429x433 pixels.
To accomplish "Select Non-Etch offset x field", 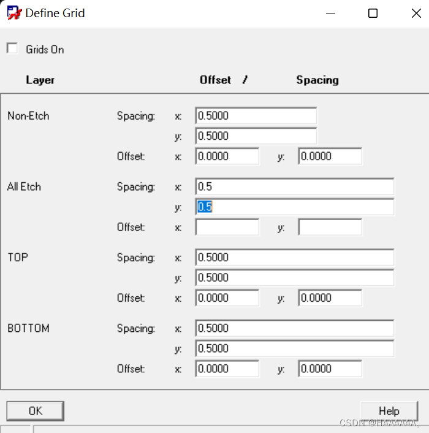I will (227, 156).
